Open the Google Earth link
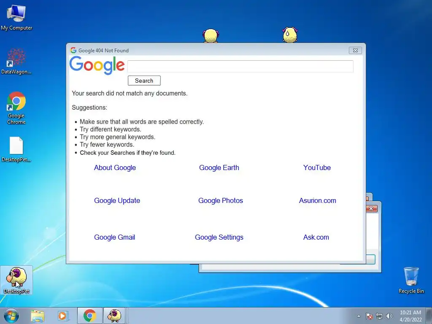This screenshot has width=432, height=324. click(x=219, y=167)
